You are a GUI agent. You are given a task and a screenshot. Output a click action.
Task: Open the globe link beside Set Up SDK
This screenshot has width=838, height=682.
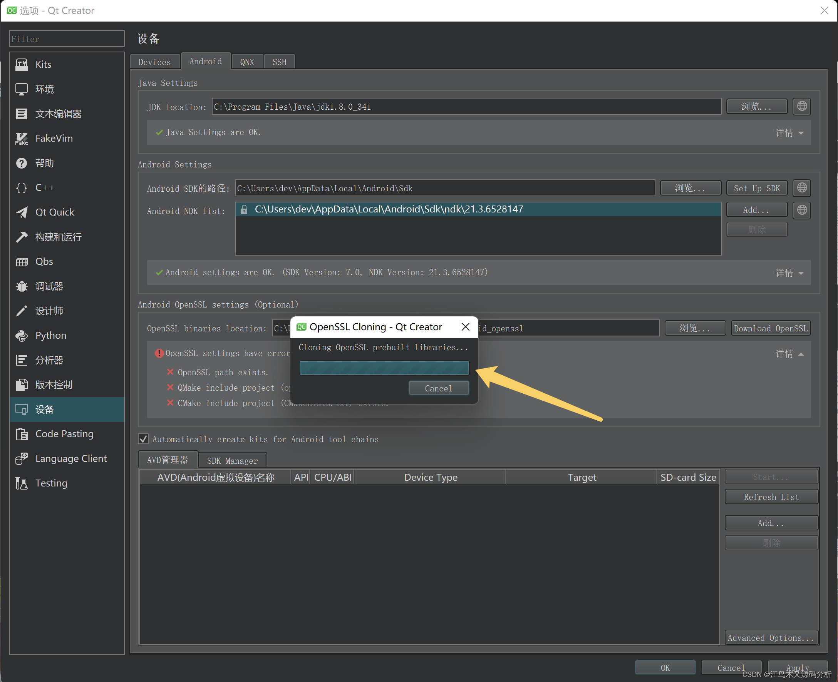[x=801, y=188]
